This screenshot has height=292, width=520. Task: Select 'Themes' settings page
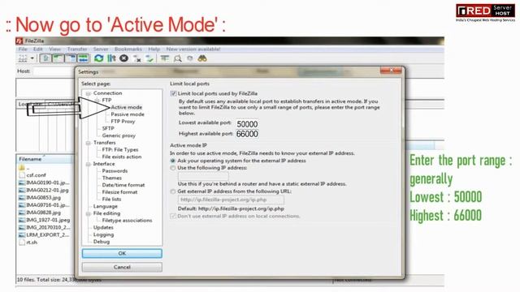pyautogui.click(x=112, y=178)
